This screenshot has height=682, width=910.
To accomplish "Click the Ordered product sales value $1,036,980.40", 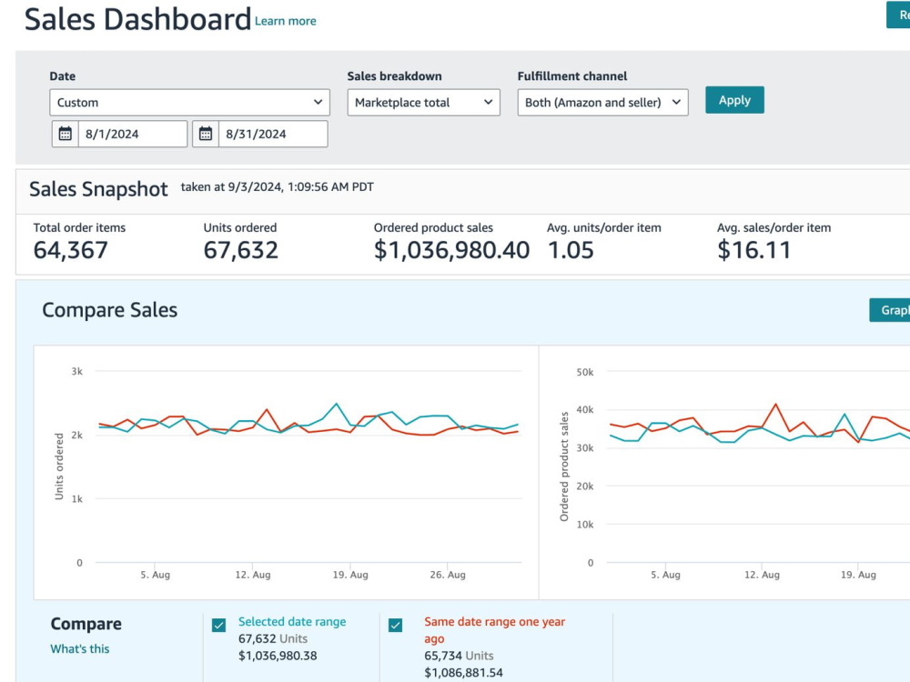I will 451,250.
